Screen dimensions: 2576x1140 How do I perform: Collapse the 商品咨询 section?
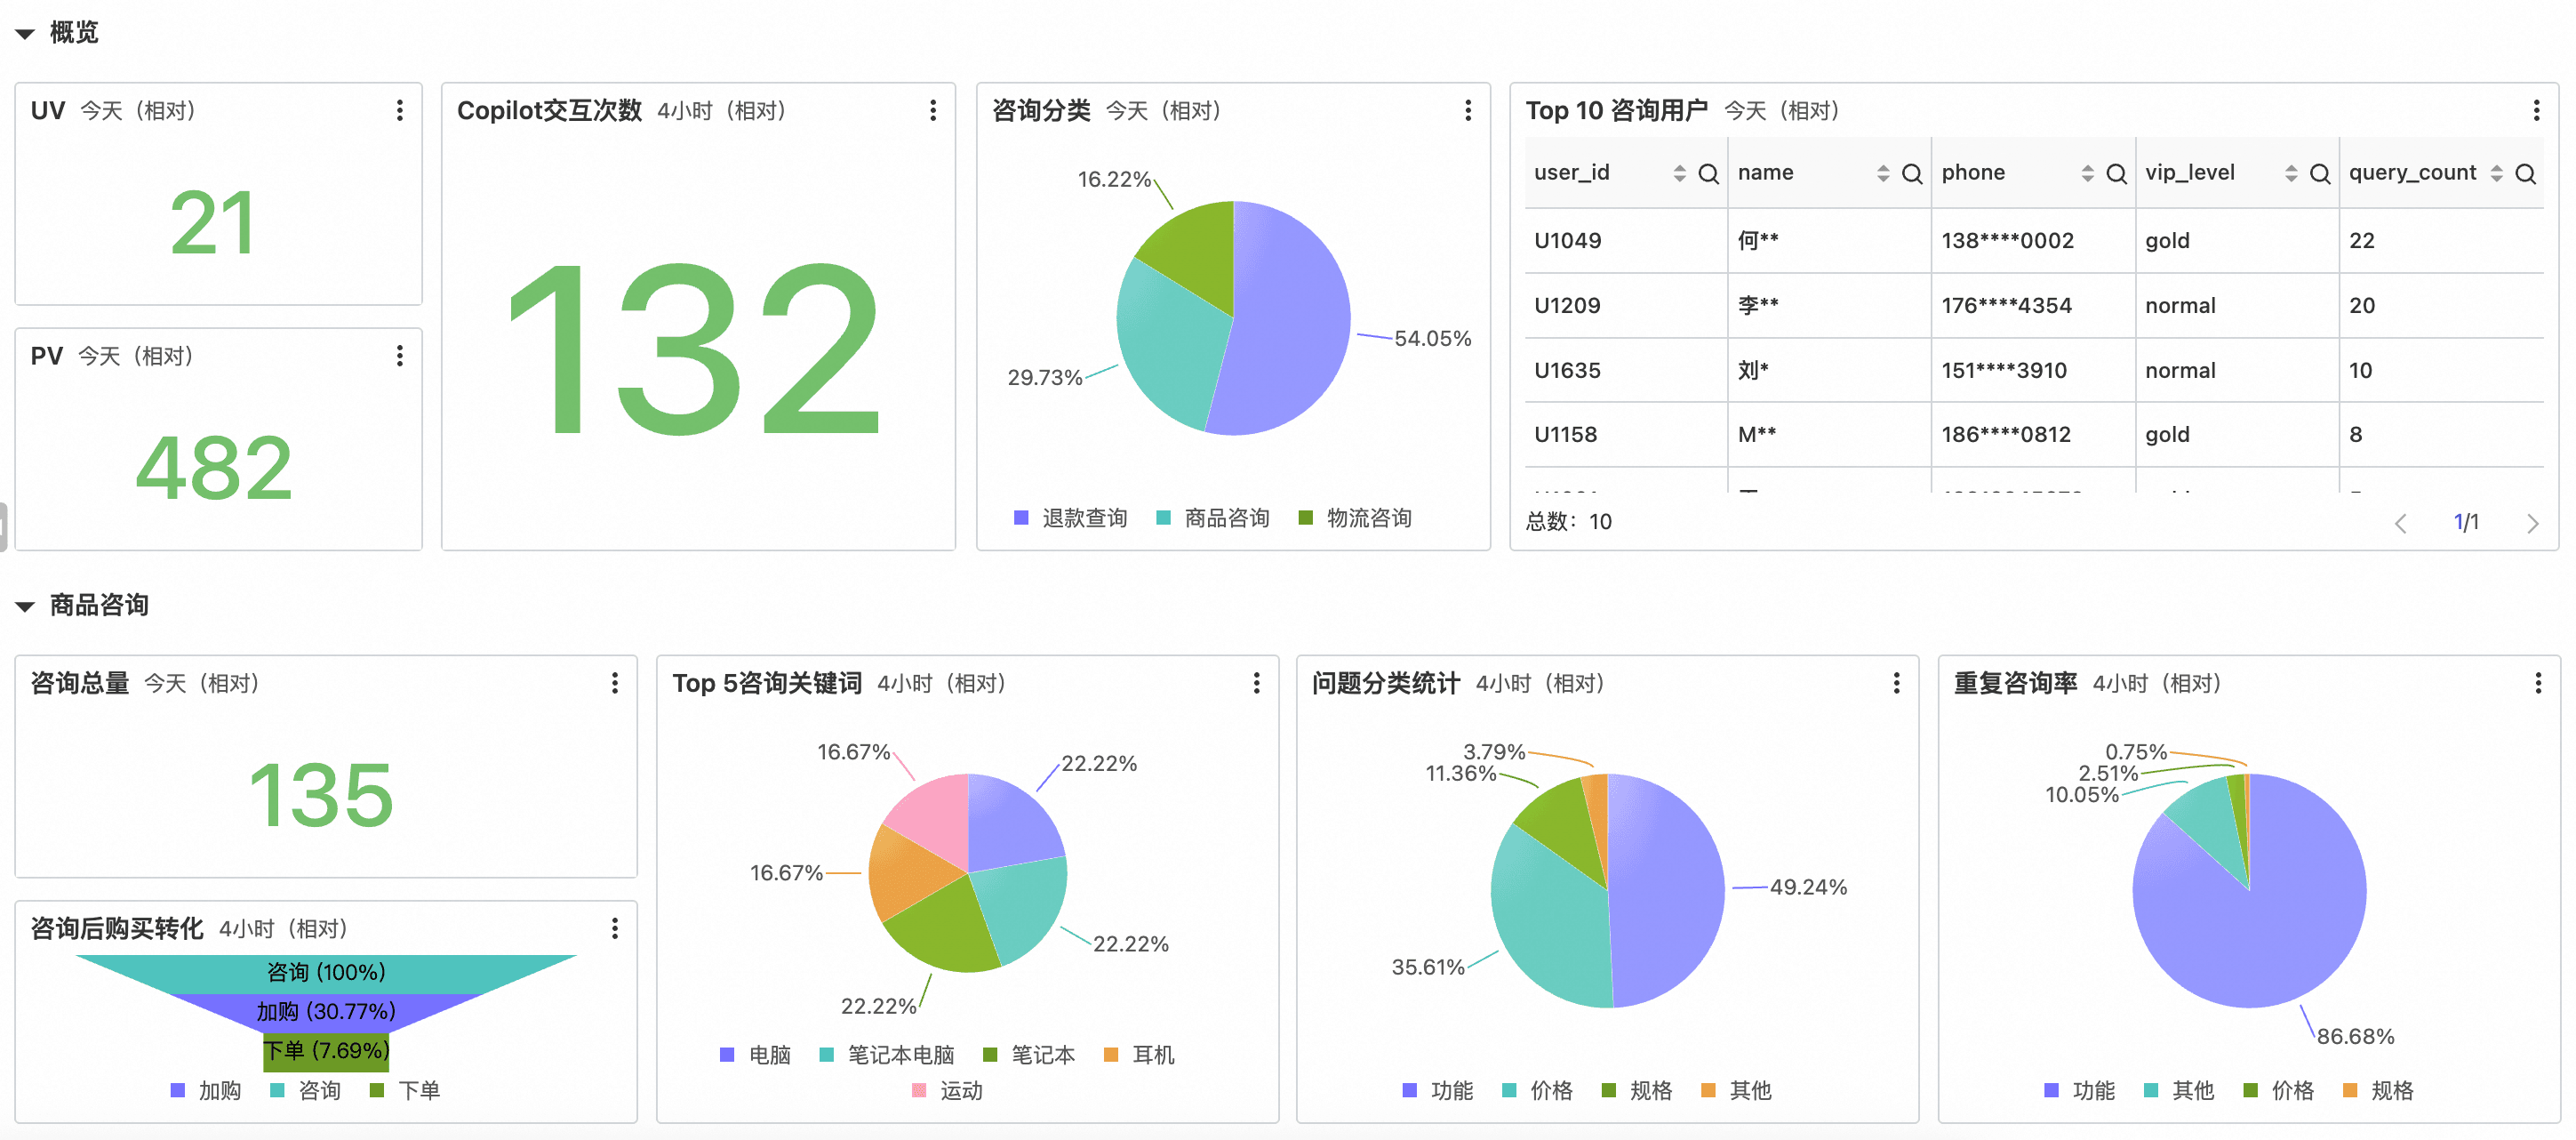pos(25,606)
